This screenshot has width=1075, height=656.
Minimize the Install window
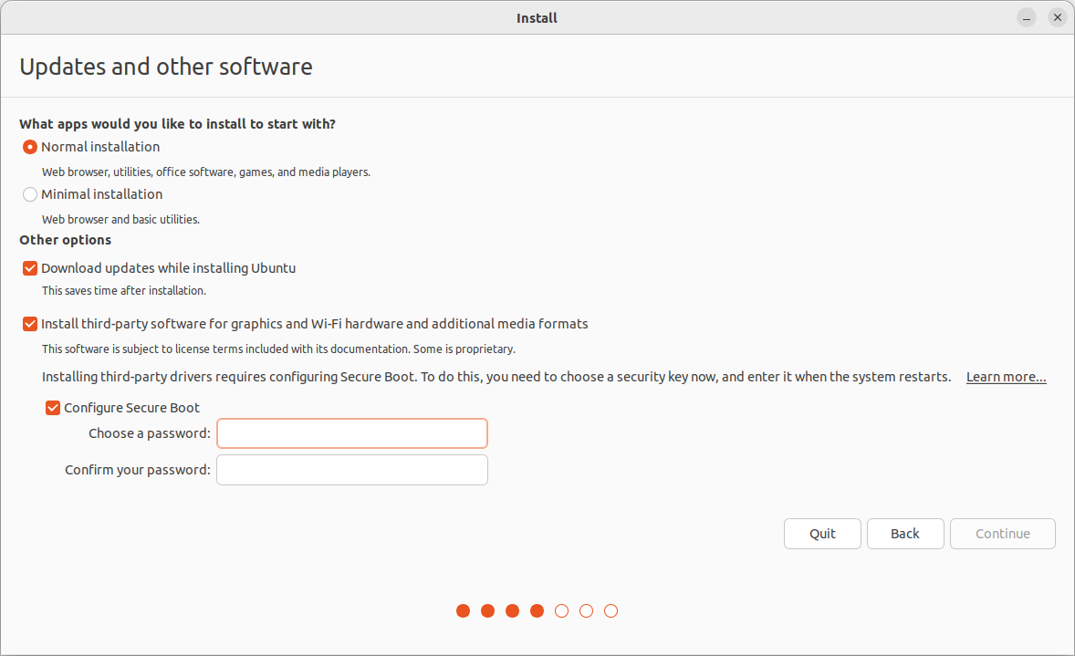tap(1027, 18)
